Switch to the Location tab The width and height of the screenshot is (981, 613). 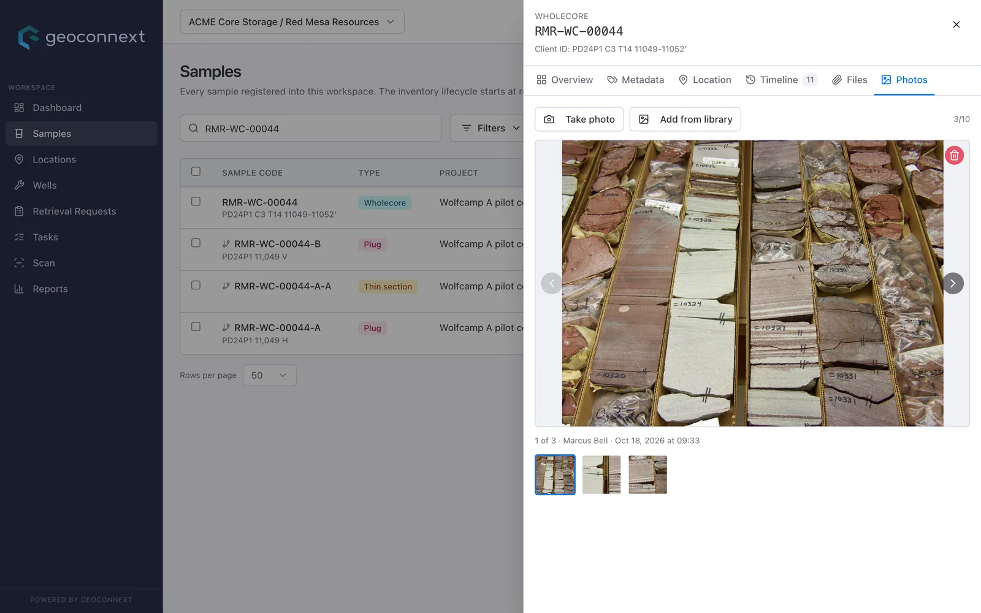[x=704, y=80]
